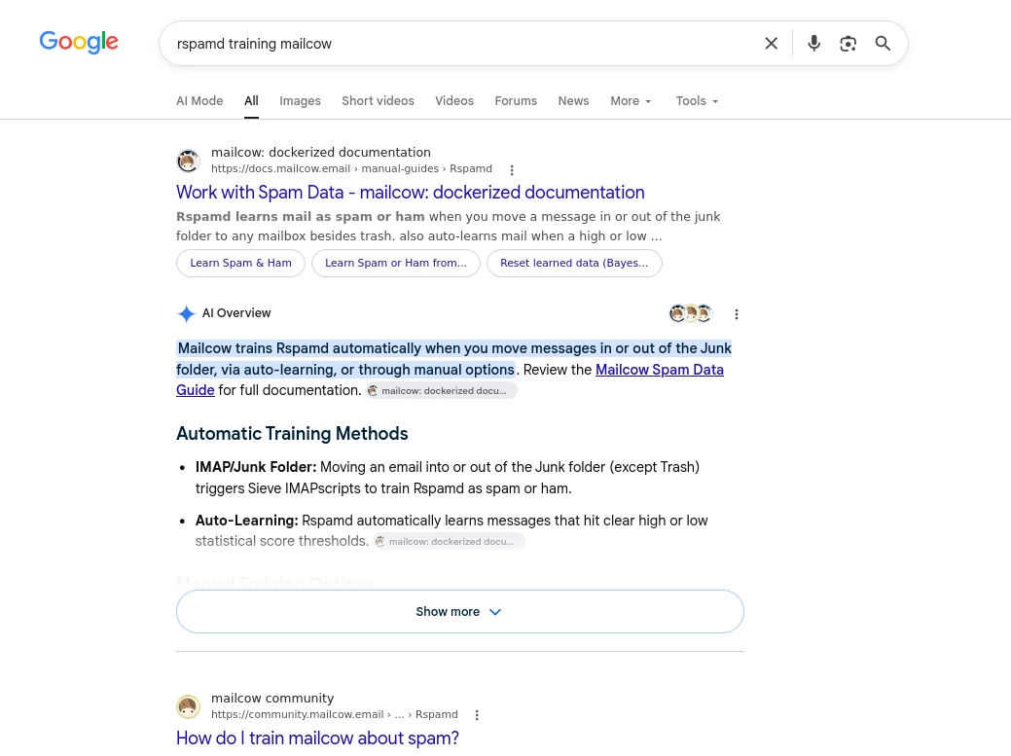Switch to AI Mode tab
The width and height of the screenshot is (1011, 756).
(x=199, y=101)
